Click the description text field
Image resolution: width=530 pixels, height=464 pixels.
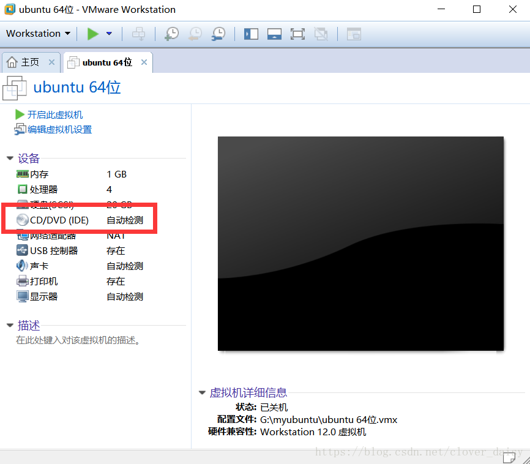click(x=78, y=340)
